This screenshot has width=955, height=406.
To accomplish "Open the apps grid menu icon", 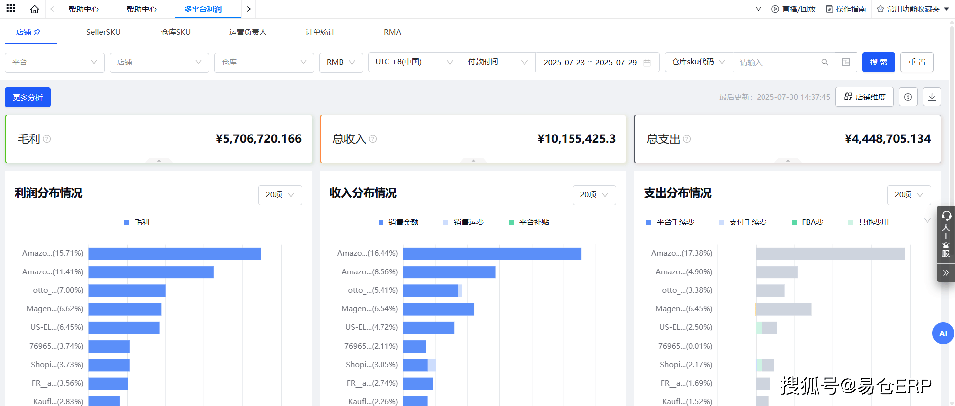I will click(x=10, y=9).
